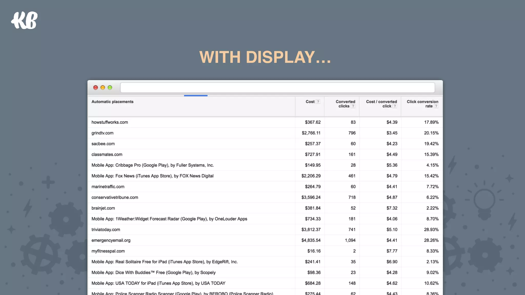Click the browser address bar
The height and width of the screenshot is (295, 525).
click(278, 88)
